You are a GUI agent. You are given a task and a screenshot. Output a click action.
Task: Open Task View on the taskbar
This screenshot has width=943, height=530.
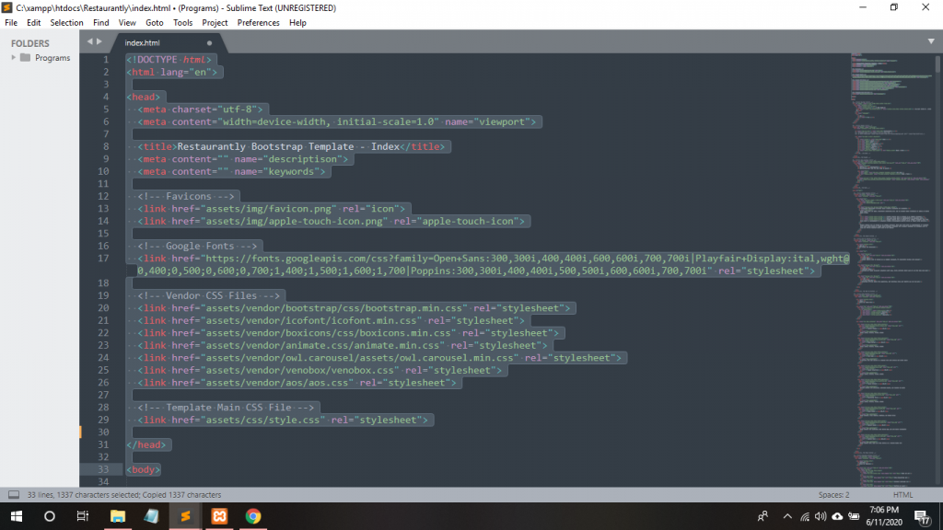[x=82, y=516]
